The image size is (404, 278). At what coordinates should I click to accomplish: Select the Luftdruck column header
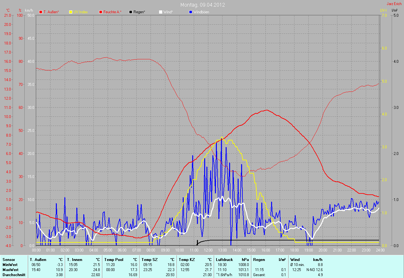pyautogui.click(x=224, y=260)
